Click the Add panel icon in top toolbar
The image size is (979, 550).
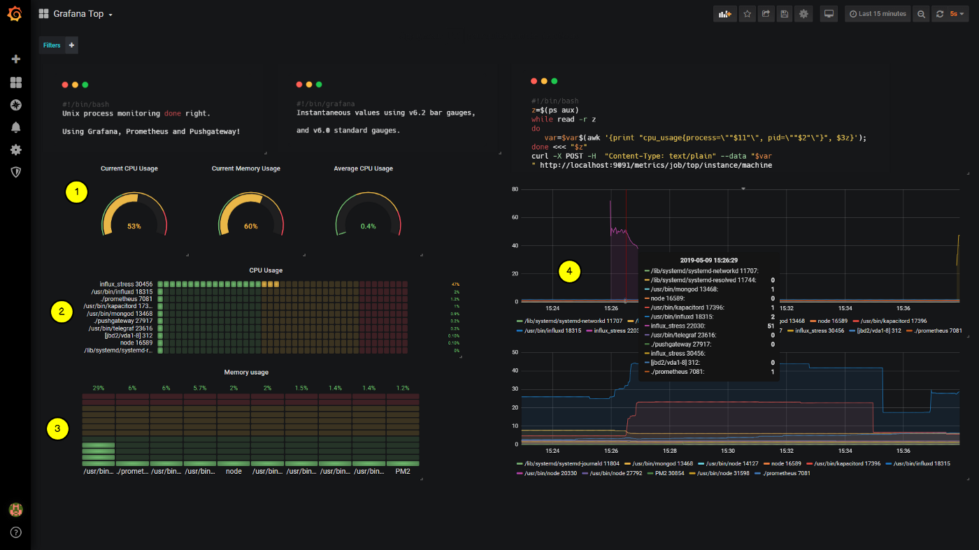pos(724,13)
